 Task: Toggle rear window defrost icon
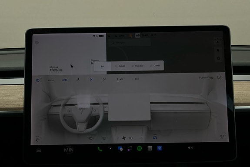(x=104, y=138)
